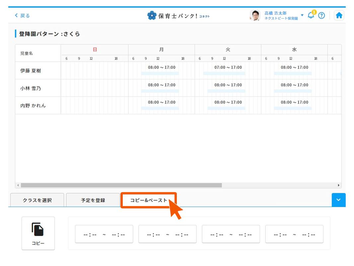The width and height of the screenshot is (354, 266).
Task: Select the コピー&ペースト tab
Action: pos(148,200)
